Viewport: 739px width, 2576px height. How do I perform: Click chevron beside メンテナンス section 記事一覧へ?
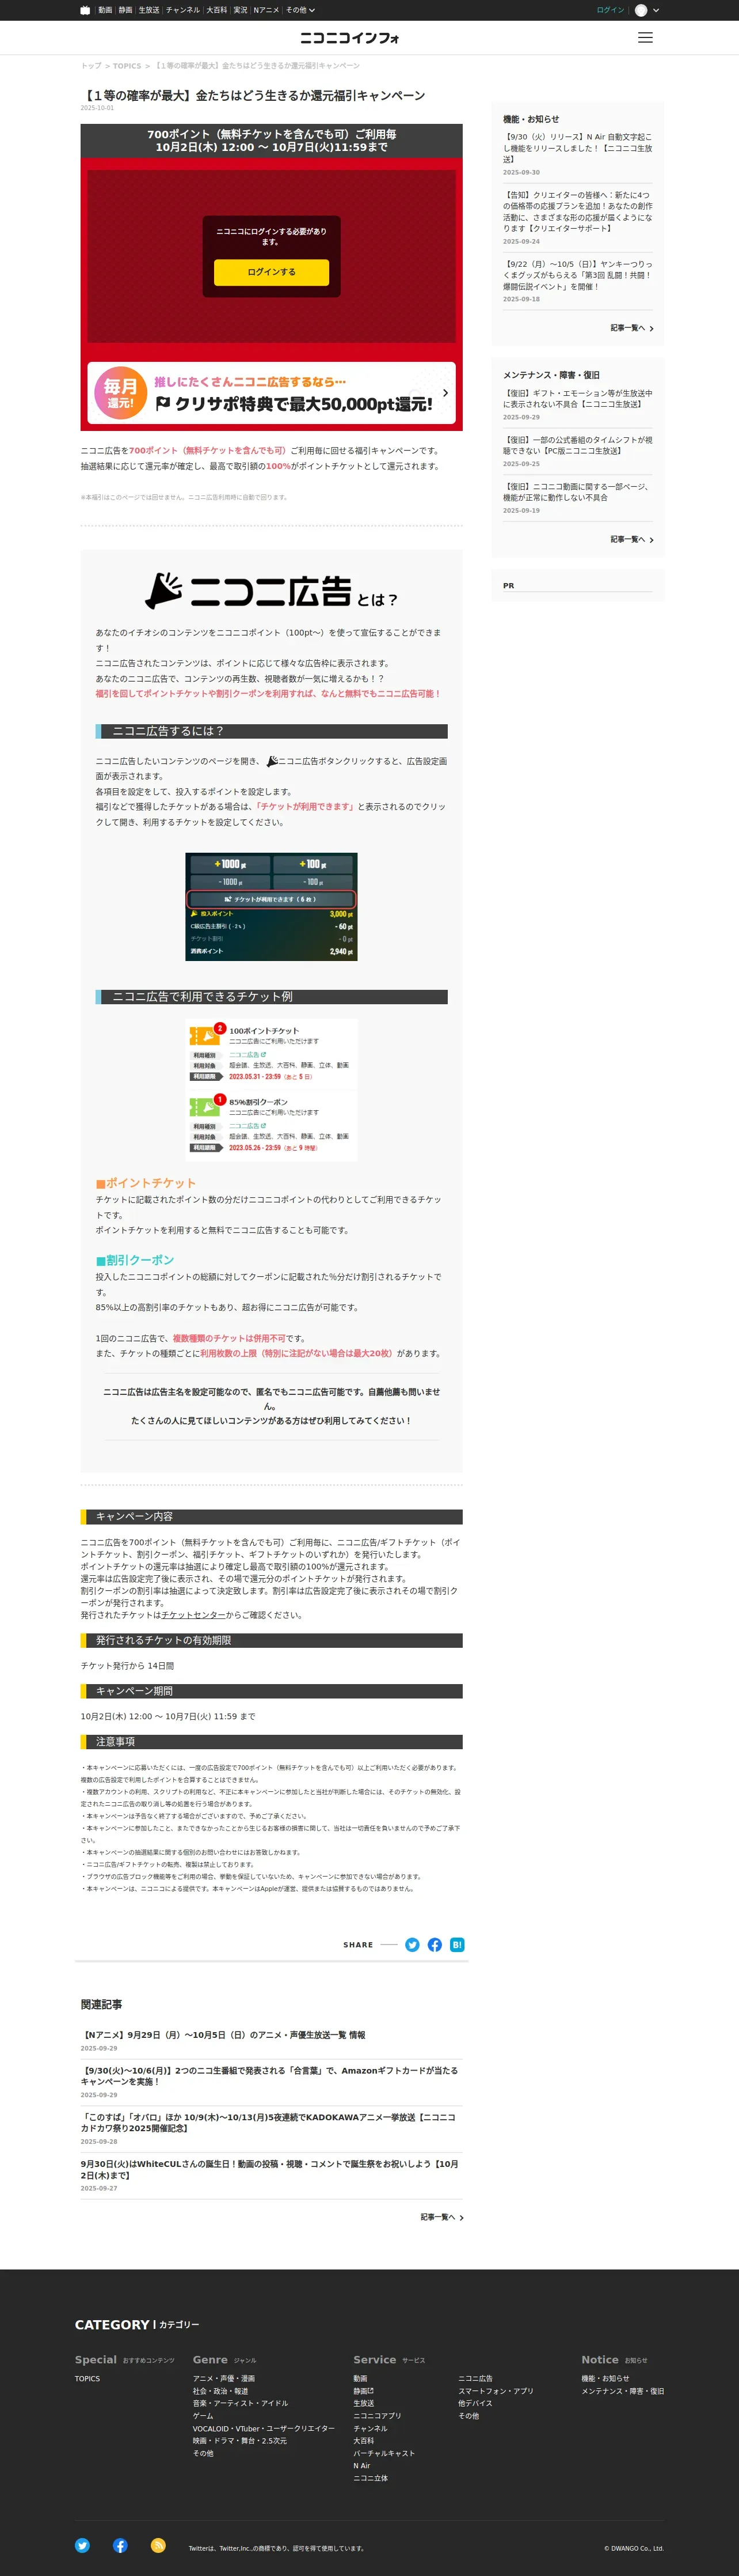click(x=651, y=540)
